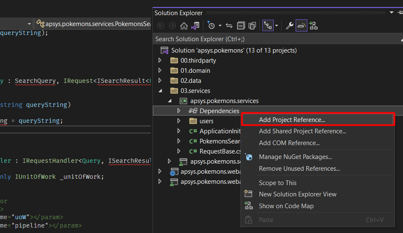Collapse the 03.services folder
403x233 pixels.
[x=160, y=91]
